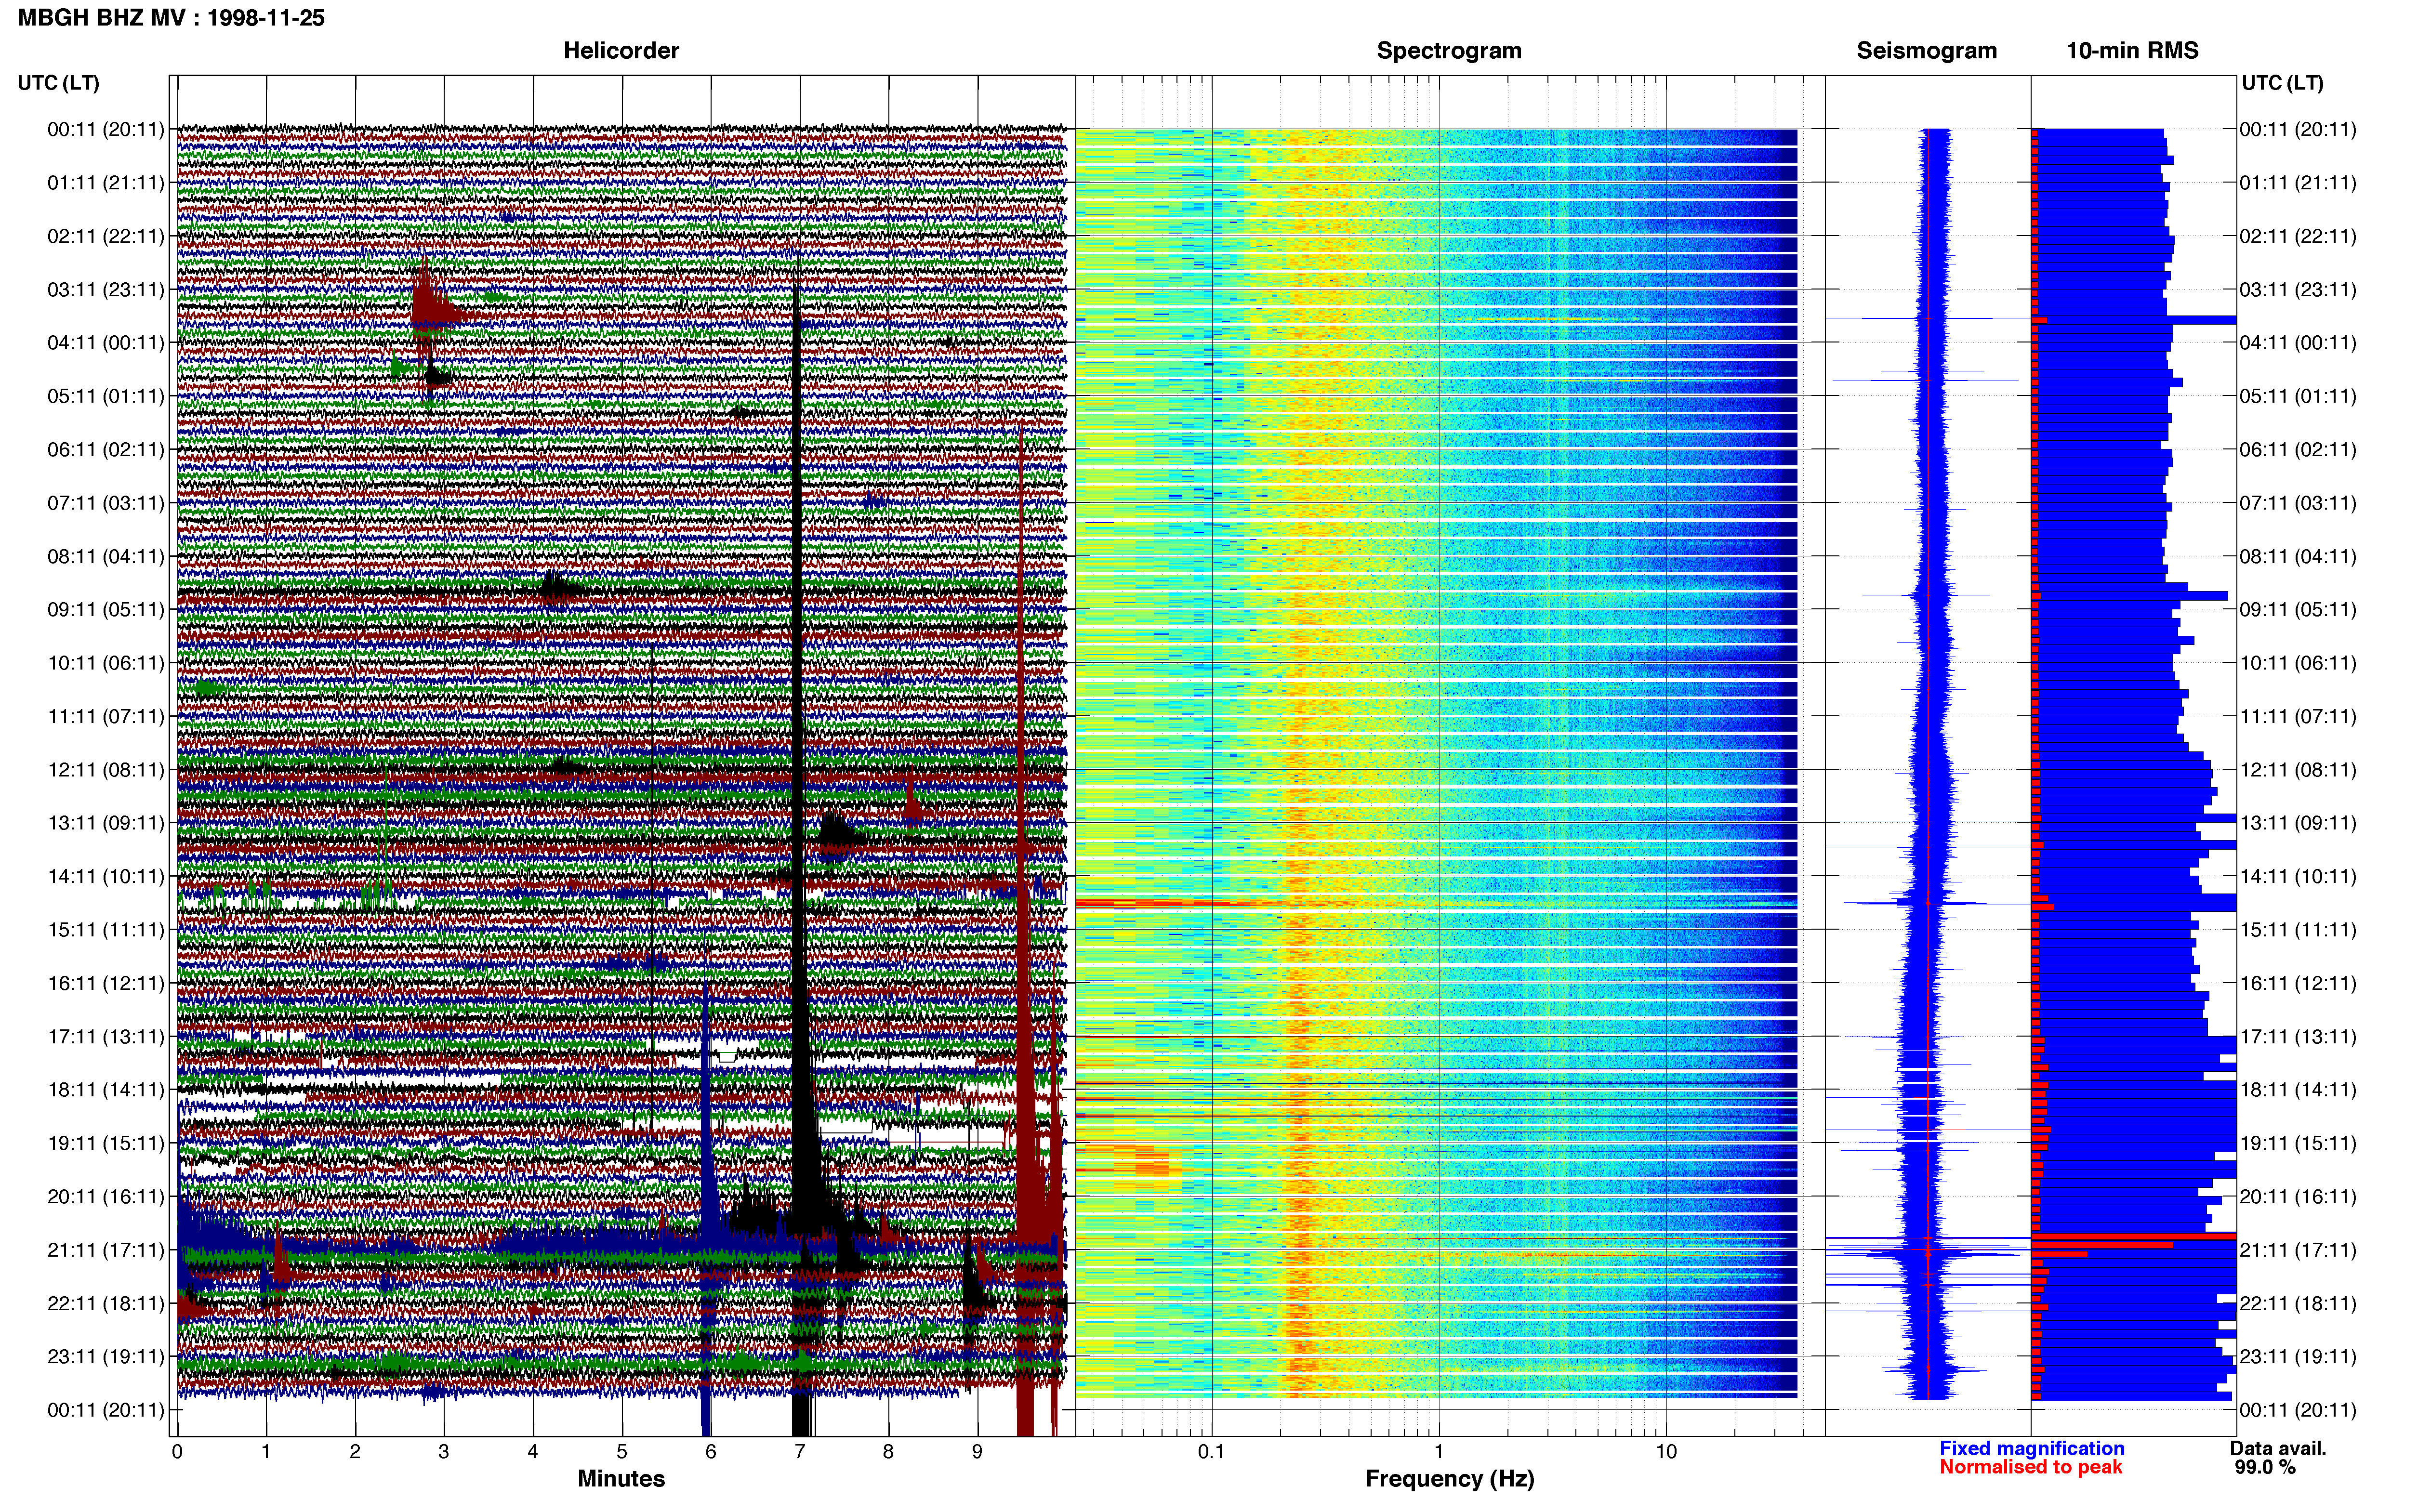This screenshot has width=2418, height=1512.
Task: Click minute tick "3" under the Helicorder
Action: tap(444, 1451)
